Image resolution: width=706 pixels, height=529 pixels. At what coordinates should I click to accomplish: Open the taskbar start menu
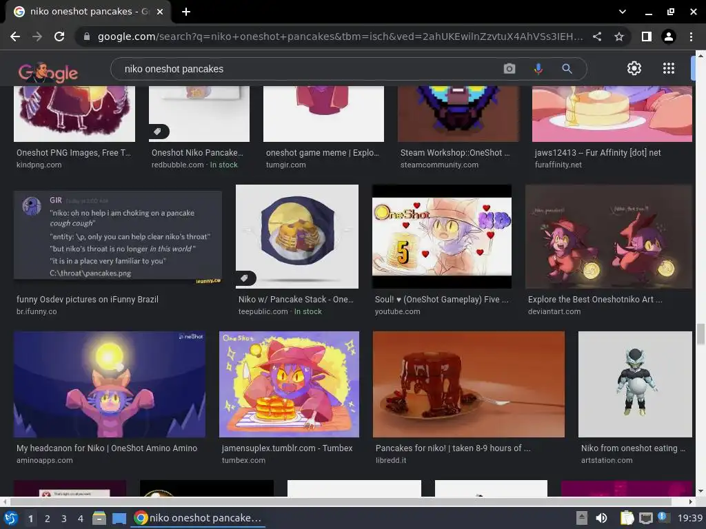click(x=11, y=518)
